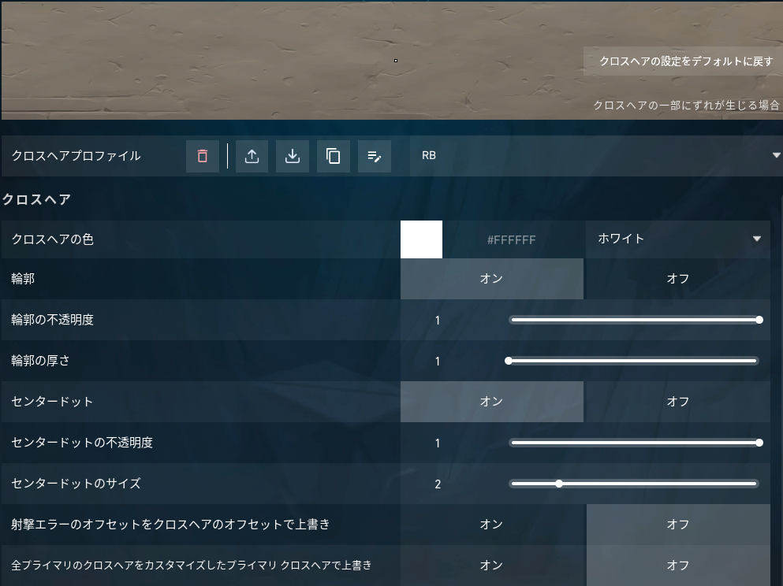Click the import crosshair profile download icon

(x=293, y=156)
